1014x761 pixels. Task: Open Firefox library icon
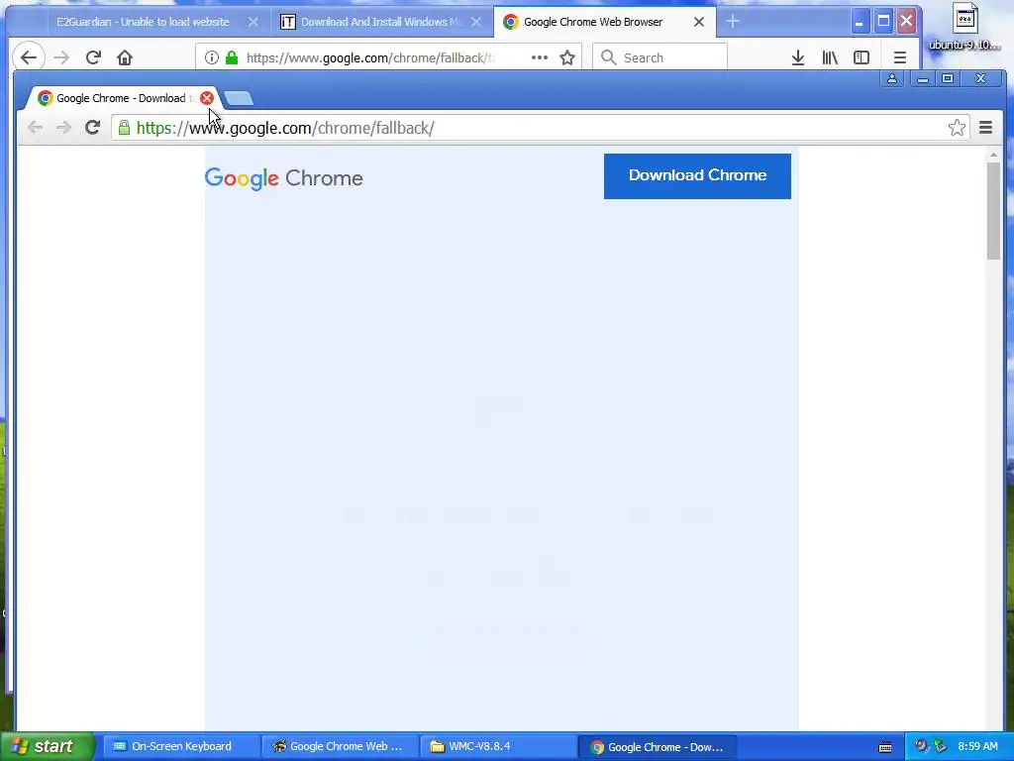click(x=830, y=57)
